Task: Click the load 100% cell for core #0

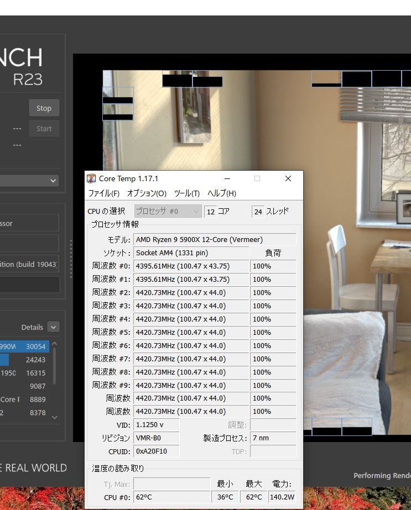Action: click(x=273, y=266)
